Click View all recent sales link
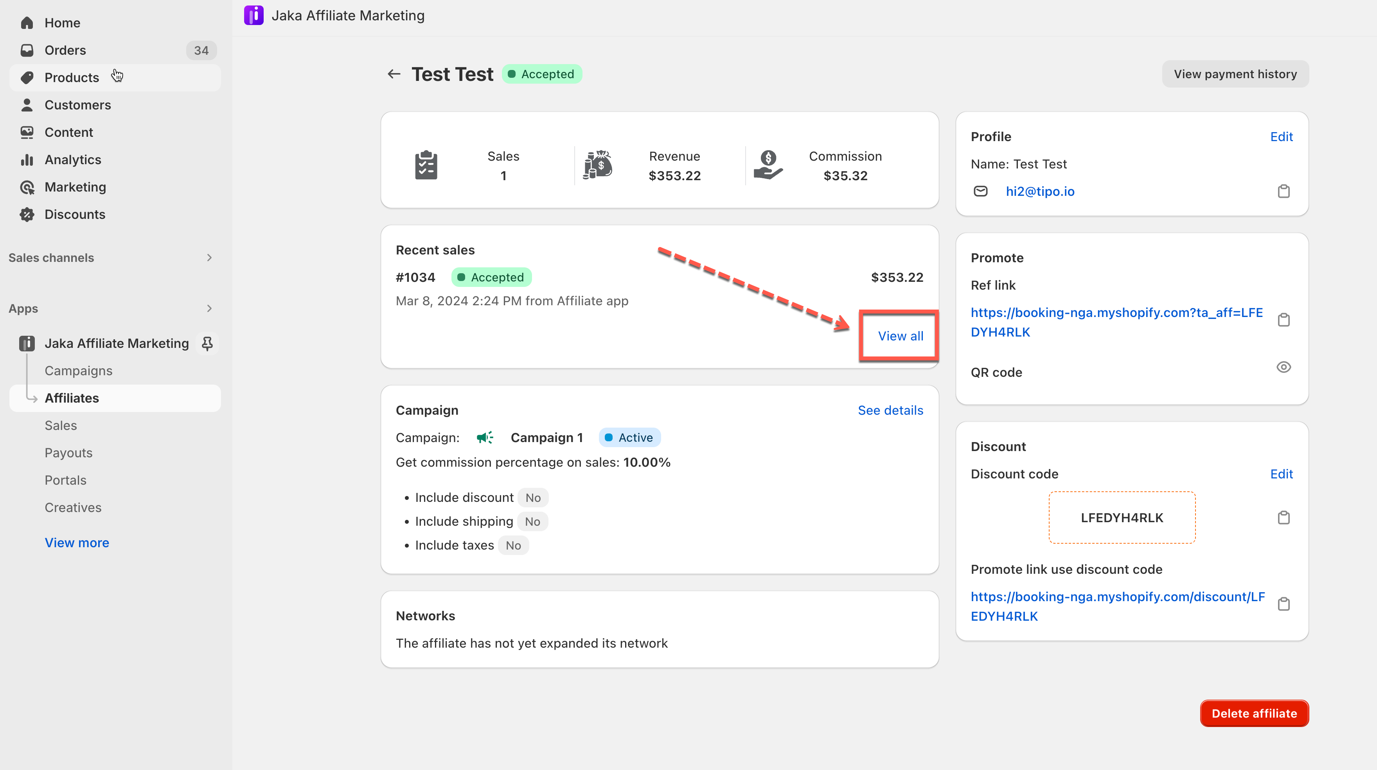This screenshot has height=770, width=1377. pyautogui.click(x=900, y=336)
